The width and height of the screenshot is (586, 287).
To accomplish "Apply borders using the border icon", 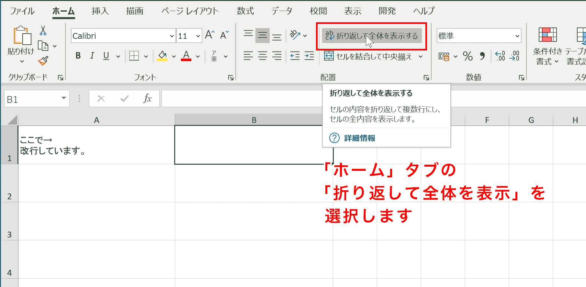I will pyautogui.click(x=134, y=56).
